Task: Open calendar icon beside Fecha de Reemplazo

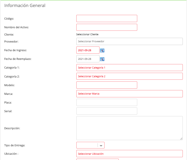Action: (x=102, y=59)
